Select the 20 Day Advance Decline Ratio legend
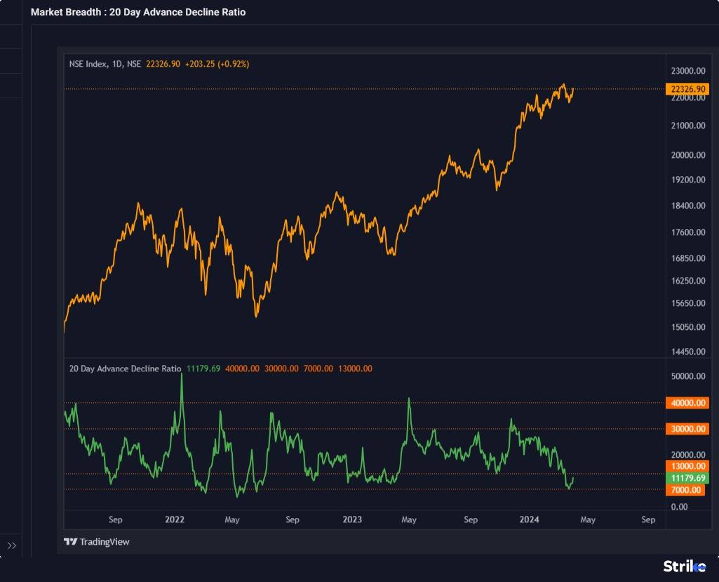 [125, 369]
